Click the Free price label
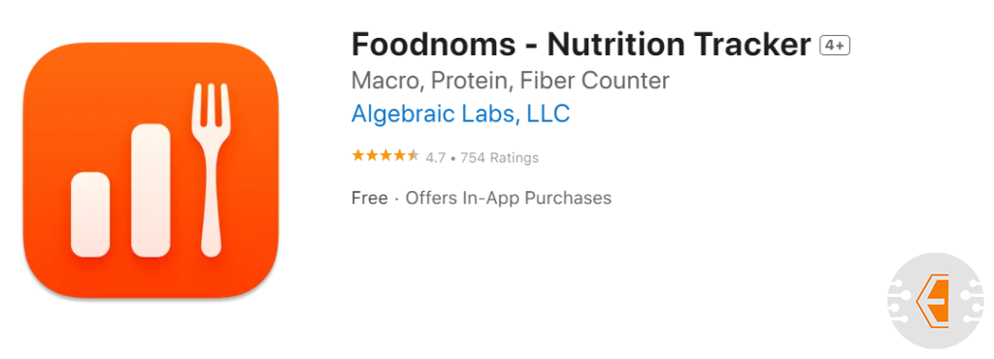Viewport: 994px width, 359px height. [370, 198]
